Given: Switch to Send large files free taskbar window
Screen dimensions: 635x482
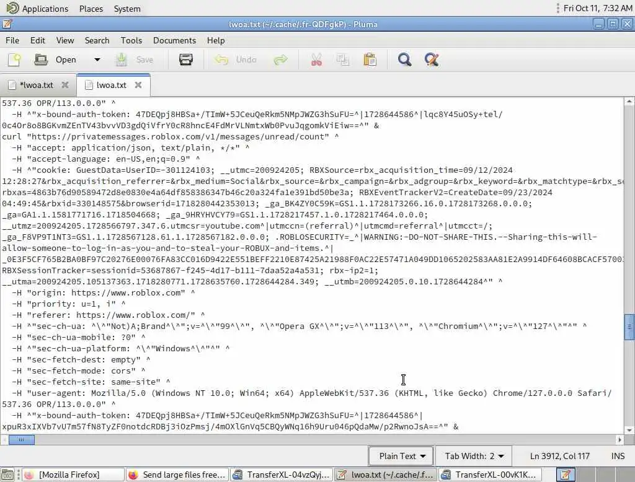Looking at the screenshot, I should click(177, 475).
